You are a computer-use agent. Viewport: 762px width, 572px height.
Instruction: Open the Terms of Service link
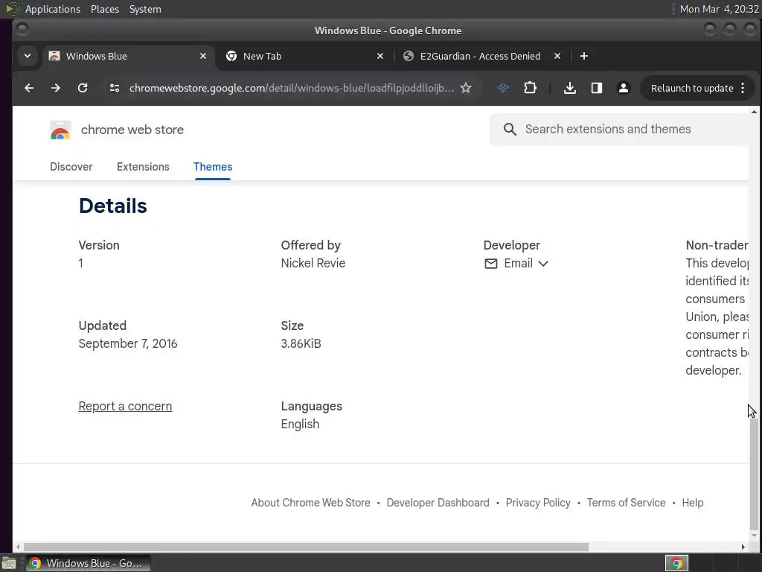click(626, 503)
